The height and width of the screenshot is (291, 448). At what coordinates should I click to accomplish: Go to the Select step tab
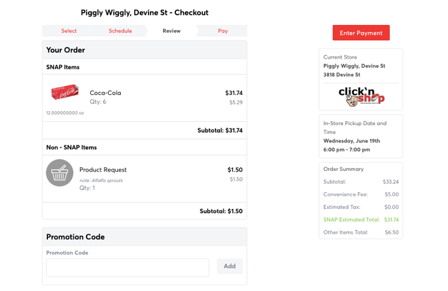(69, 31)
